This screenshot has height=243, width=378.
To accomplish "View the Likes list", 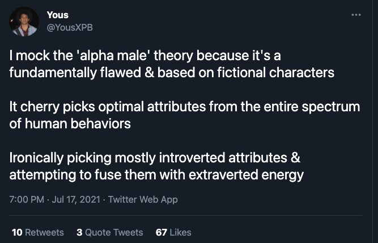I will [173, 232].
